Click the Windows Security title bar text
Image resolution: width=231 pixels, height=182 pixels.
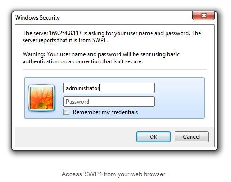click(x=38, y=18)
